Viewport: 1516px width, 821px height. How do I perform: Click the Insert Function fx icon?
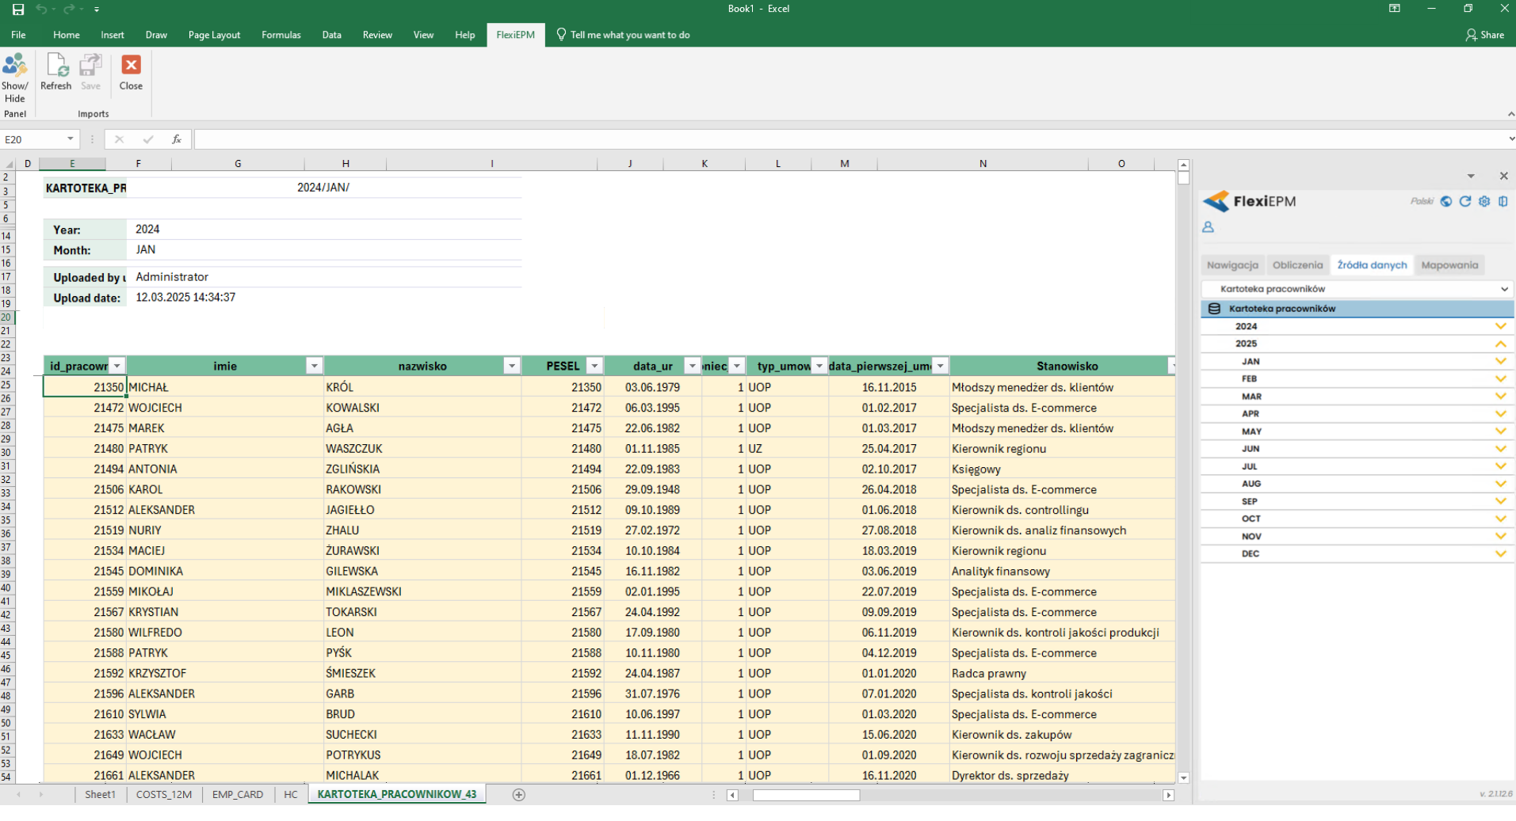coord(176,139)
